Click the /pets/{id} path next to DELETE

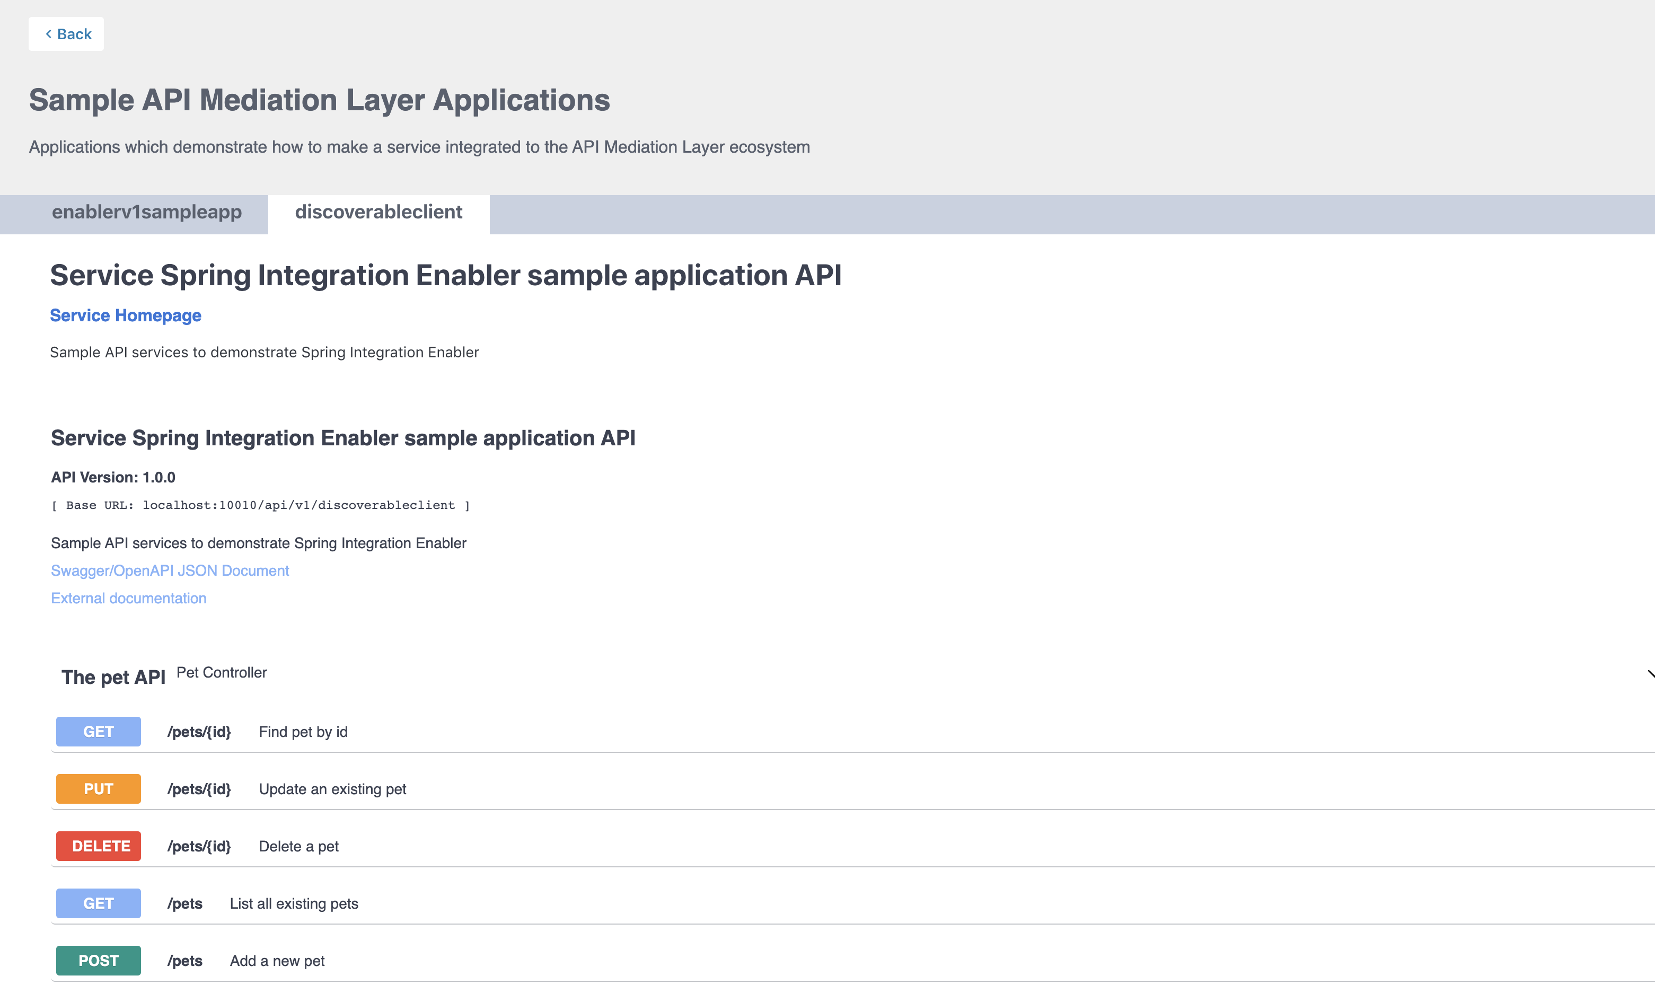[x=199, y=846]
